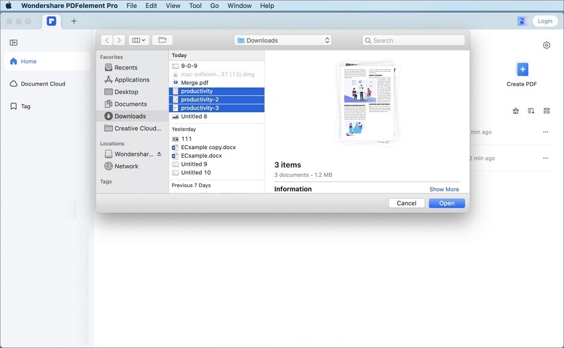Select Applications in Favorites

(x=132, y=80)
